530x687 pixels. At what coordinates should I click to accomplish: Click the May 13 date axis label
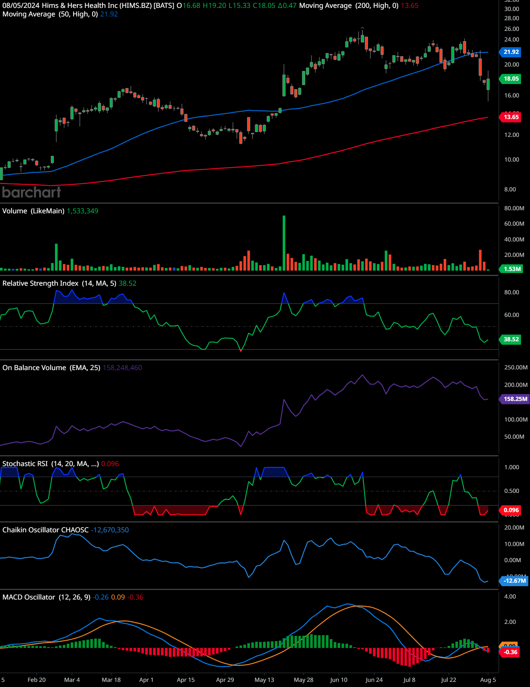tap(264, 680)
